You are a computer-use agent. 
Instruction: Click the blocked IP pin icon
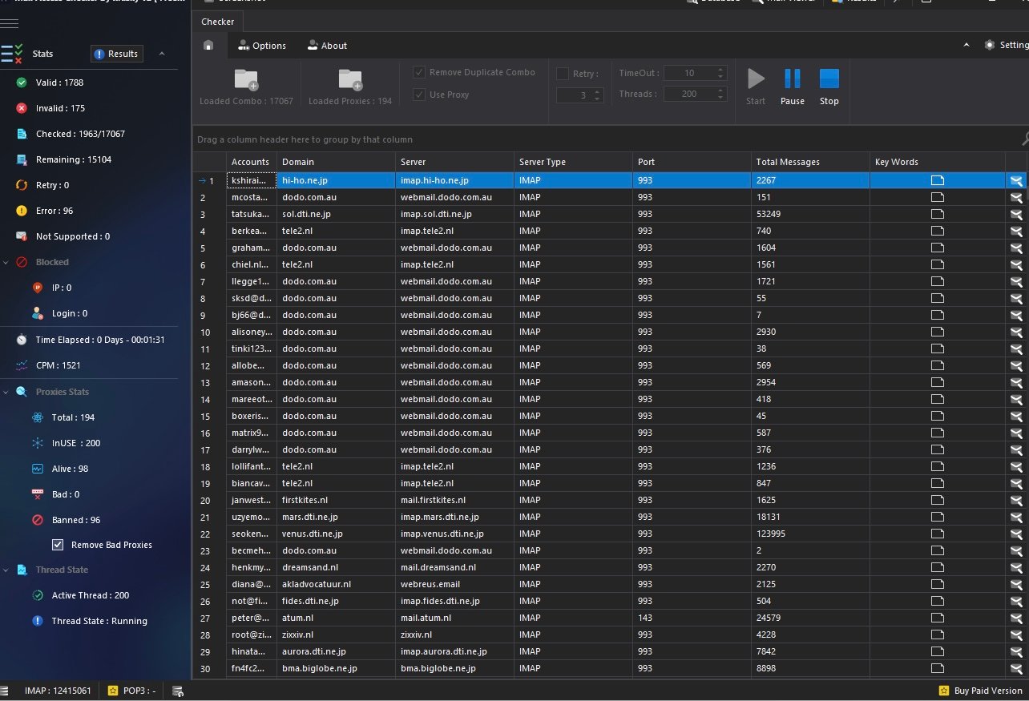(x=38, y=288)
